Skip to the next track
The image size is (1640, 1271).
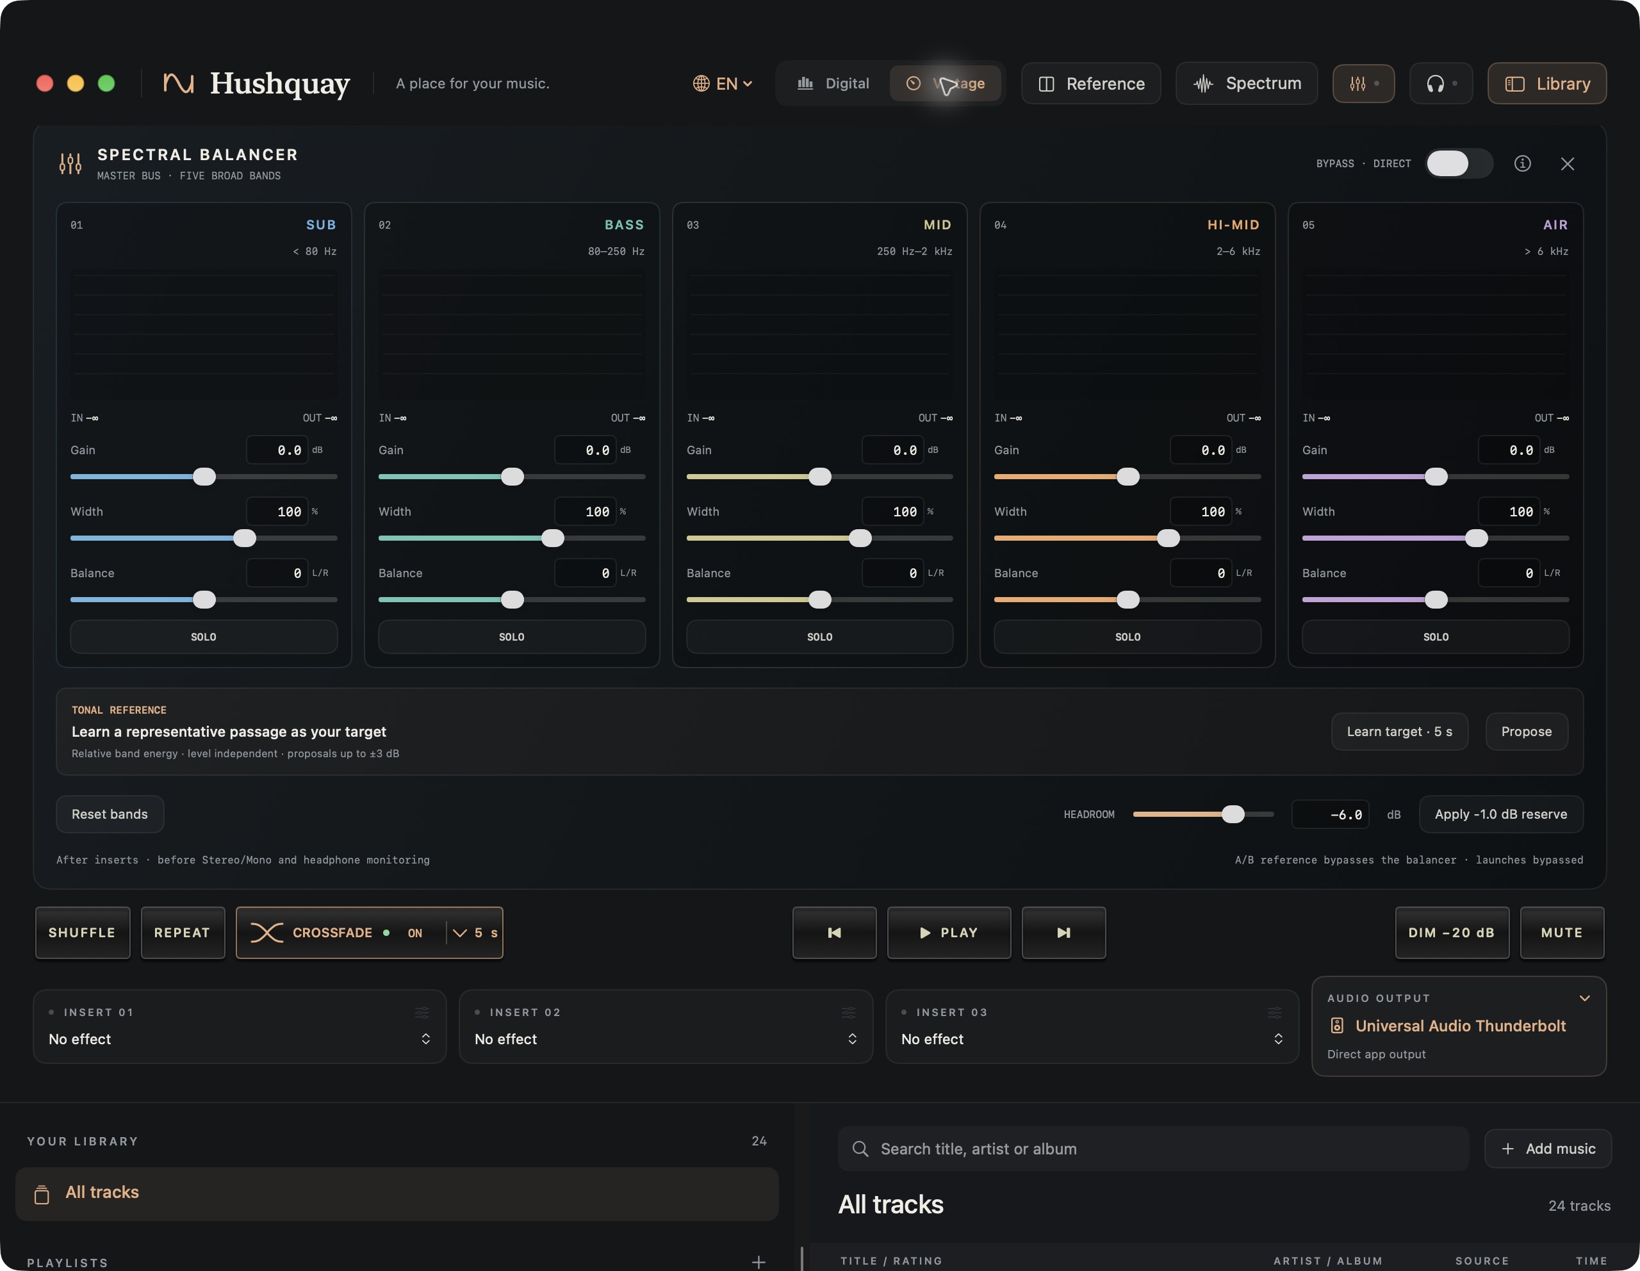coord(1063,932)
